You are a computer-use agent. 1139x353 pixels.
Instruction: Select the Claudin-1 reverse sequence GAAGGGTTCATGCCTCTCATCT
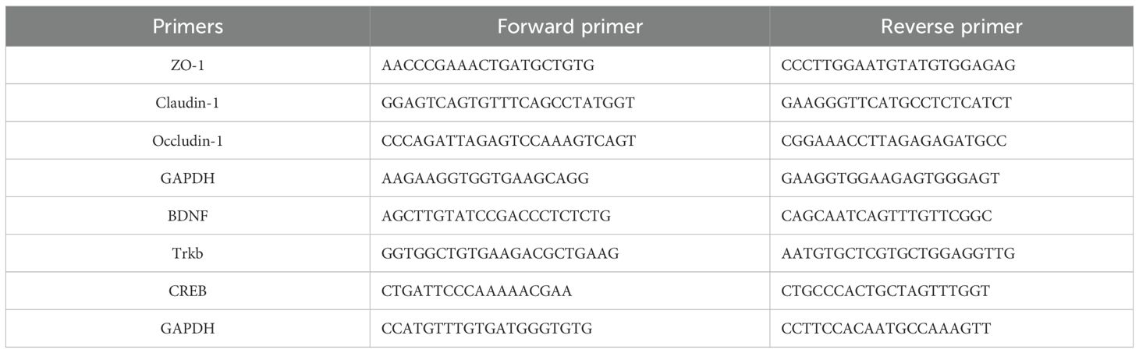tap(896, 103)
